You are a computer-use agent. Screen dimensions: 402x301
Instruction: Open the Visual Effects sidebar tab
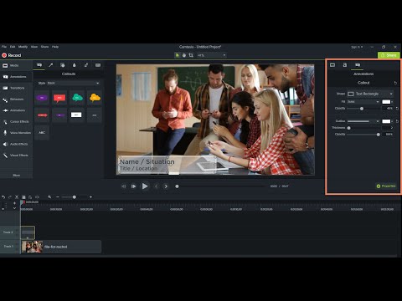point(16,156)
